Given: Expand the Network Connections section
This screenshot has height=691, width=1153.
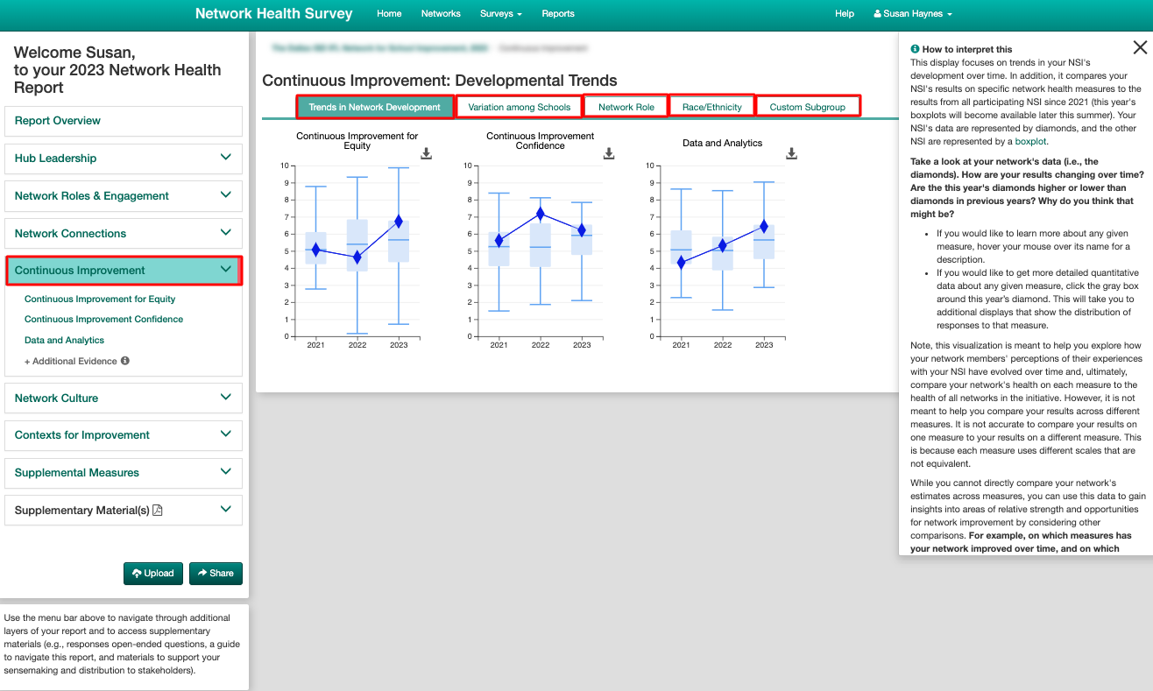Looking at the screenshot, I should pos(123,234).
